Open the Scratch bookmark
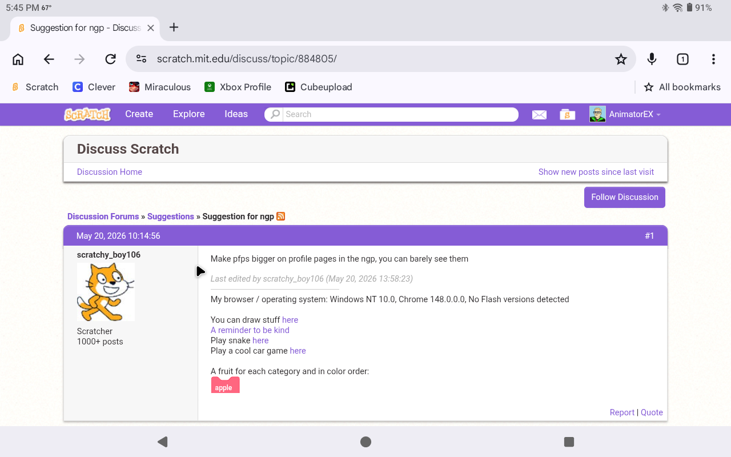 35,87
